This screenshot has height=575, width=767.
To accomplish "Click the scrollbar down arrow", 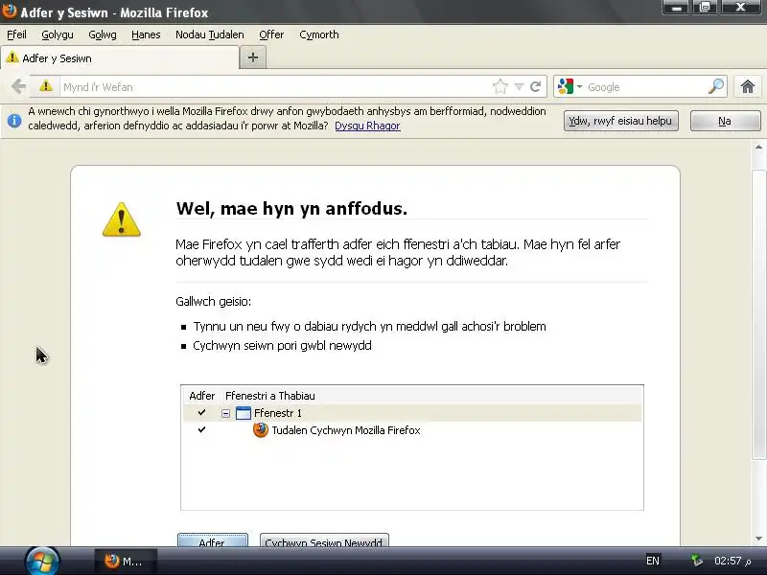I will 758,539.
